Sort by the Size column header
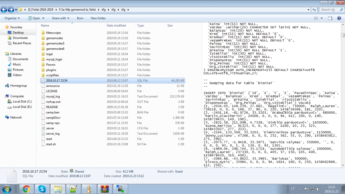The height and width of the screenshot is (194, 345). [170, 25]
